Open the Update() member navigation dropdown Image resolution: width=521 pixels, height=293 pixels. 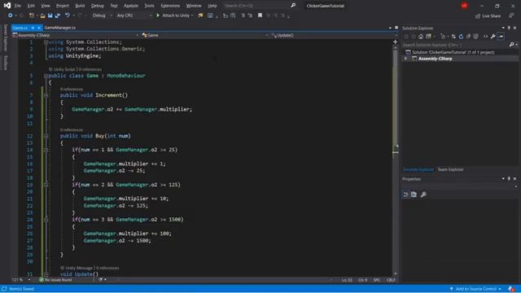tap(334, 35)
